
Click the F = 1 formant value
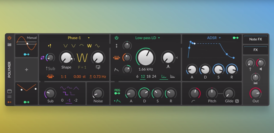click(x=82, y=67)
